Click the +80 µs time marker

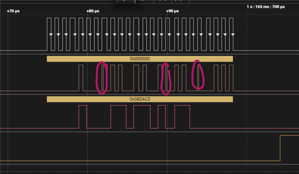(93, 11)
